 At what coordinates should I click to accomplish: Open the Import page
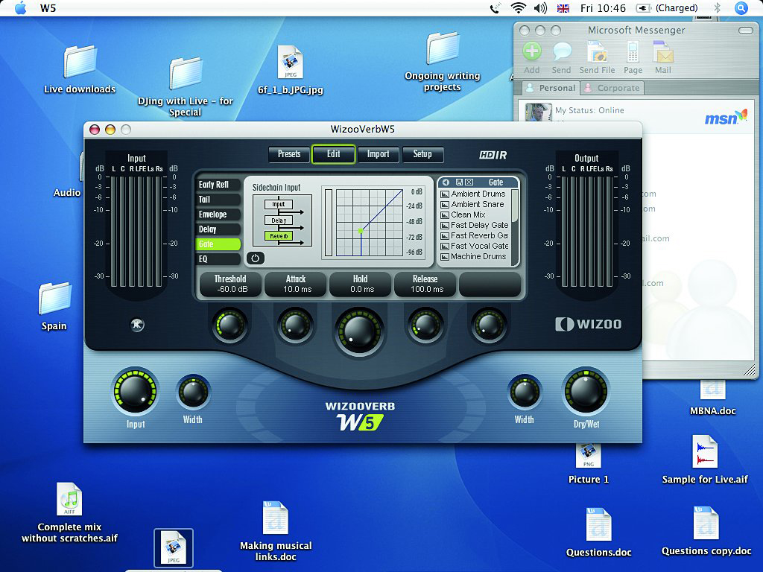click(378, 154)
